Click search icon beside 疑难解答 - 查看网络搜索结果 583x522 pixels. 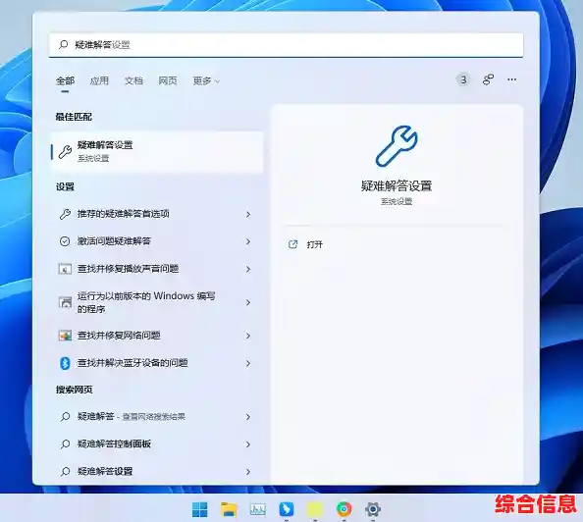pos(65,417)
